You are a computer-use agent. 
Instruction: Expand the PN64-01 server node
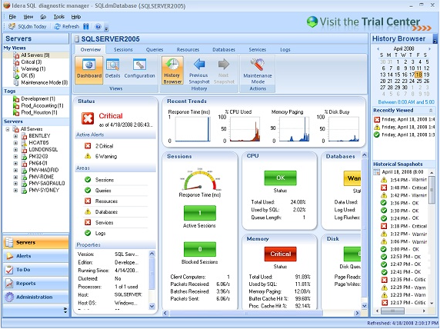15,163
